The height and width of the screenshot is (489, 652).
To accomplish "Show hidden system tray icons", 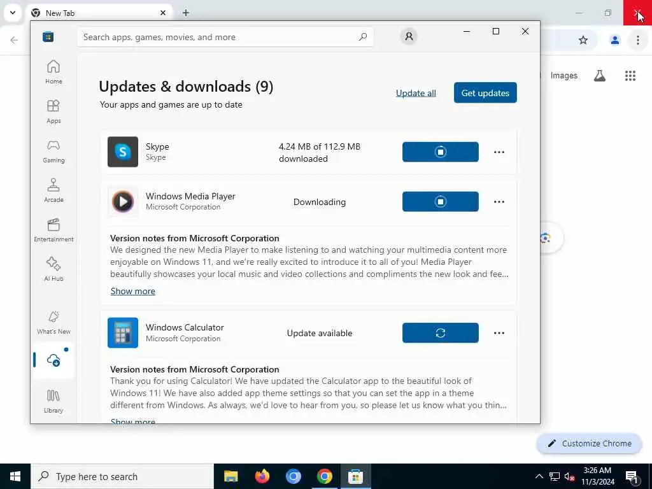I will coord(539,476).
